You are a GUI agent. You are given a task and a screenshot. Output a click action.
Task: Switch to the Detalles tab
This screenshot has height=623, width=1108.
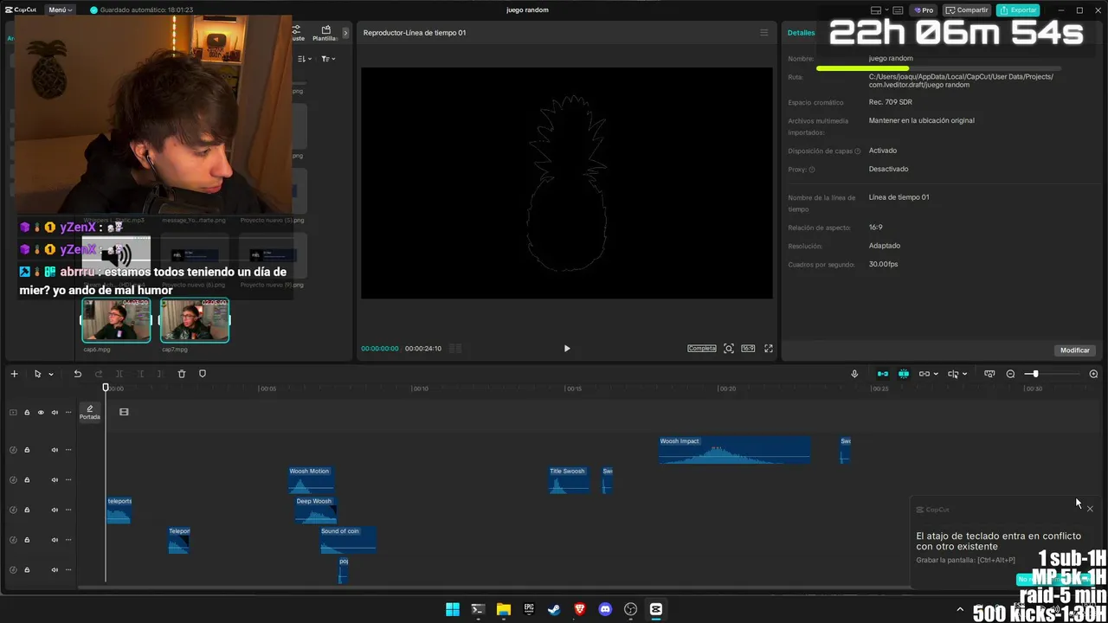[x=801, y=33]
